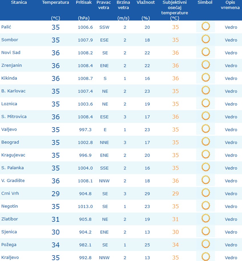Click the Pritisak column header
242x261 pixels.
[x=84, y=3]
